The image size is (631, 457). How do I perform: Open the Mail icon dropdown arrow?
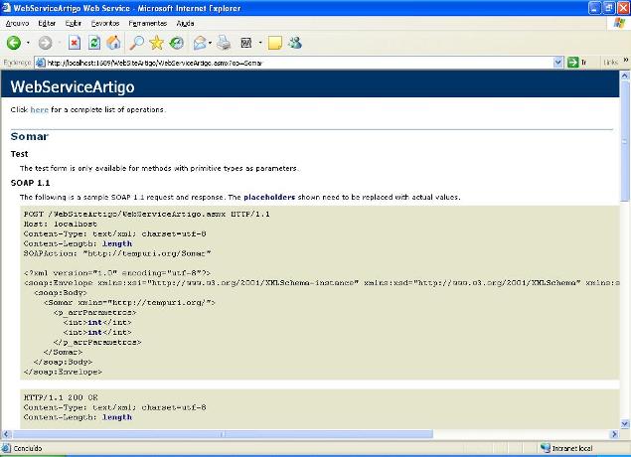212,43
